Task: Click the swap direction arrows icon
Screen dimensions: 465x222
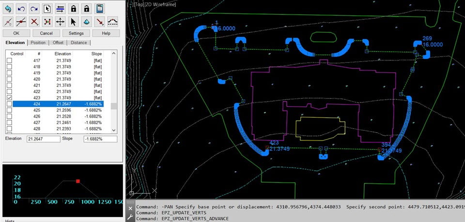Action: pos(60,9)
